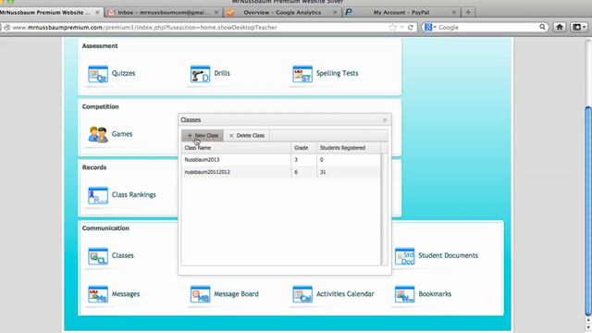
Task: Switch to the Google Analytics tab
Action: (282, 12)
